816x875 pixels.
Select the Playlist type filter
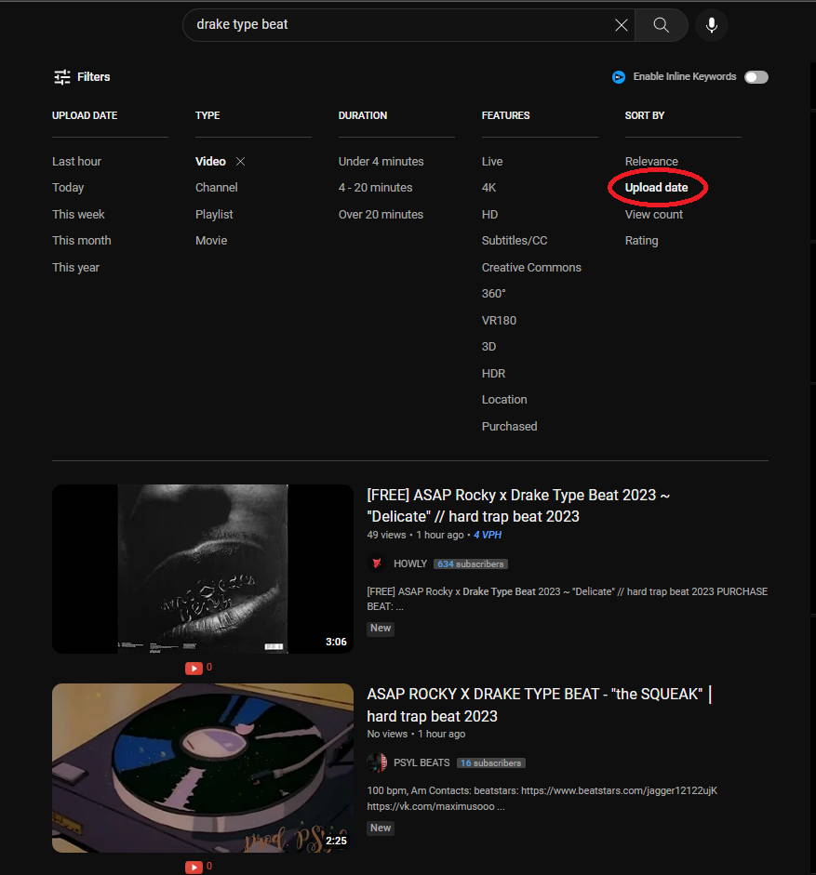click(214, 214)
